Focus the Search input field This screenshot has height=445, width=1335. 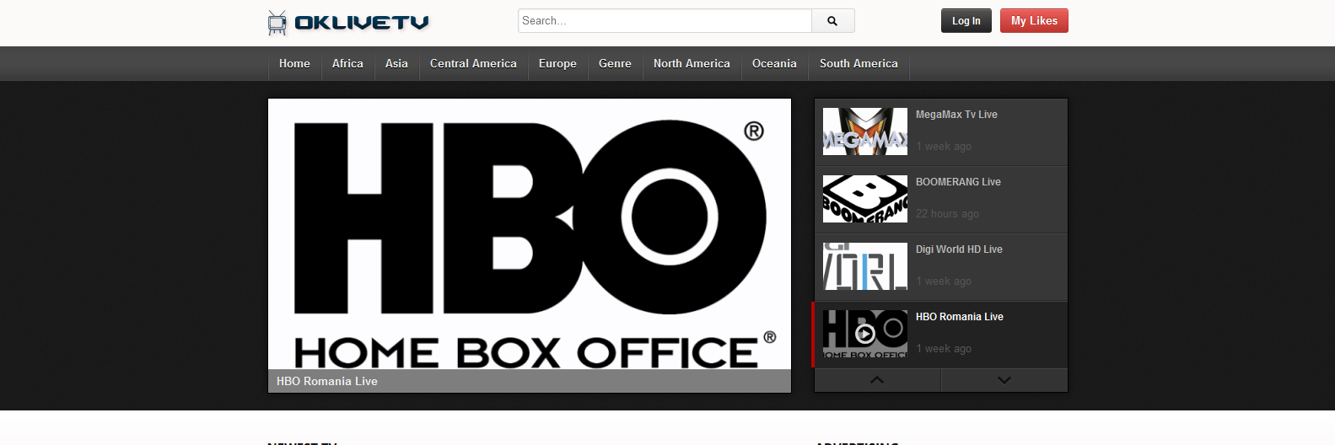click(x=665, y=21)
